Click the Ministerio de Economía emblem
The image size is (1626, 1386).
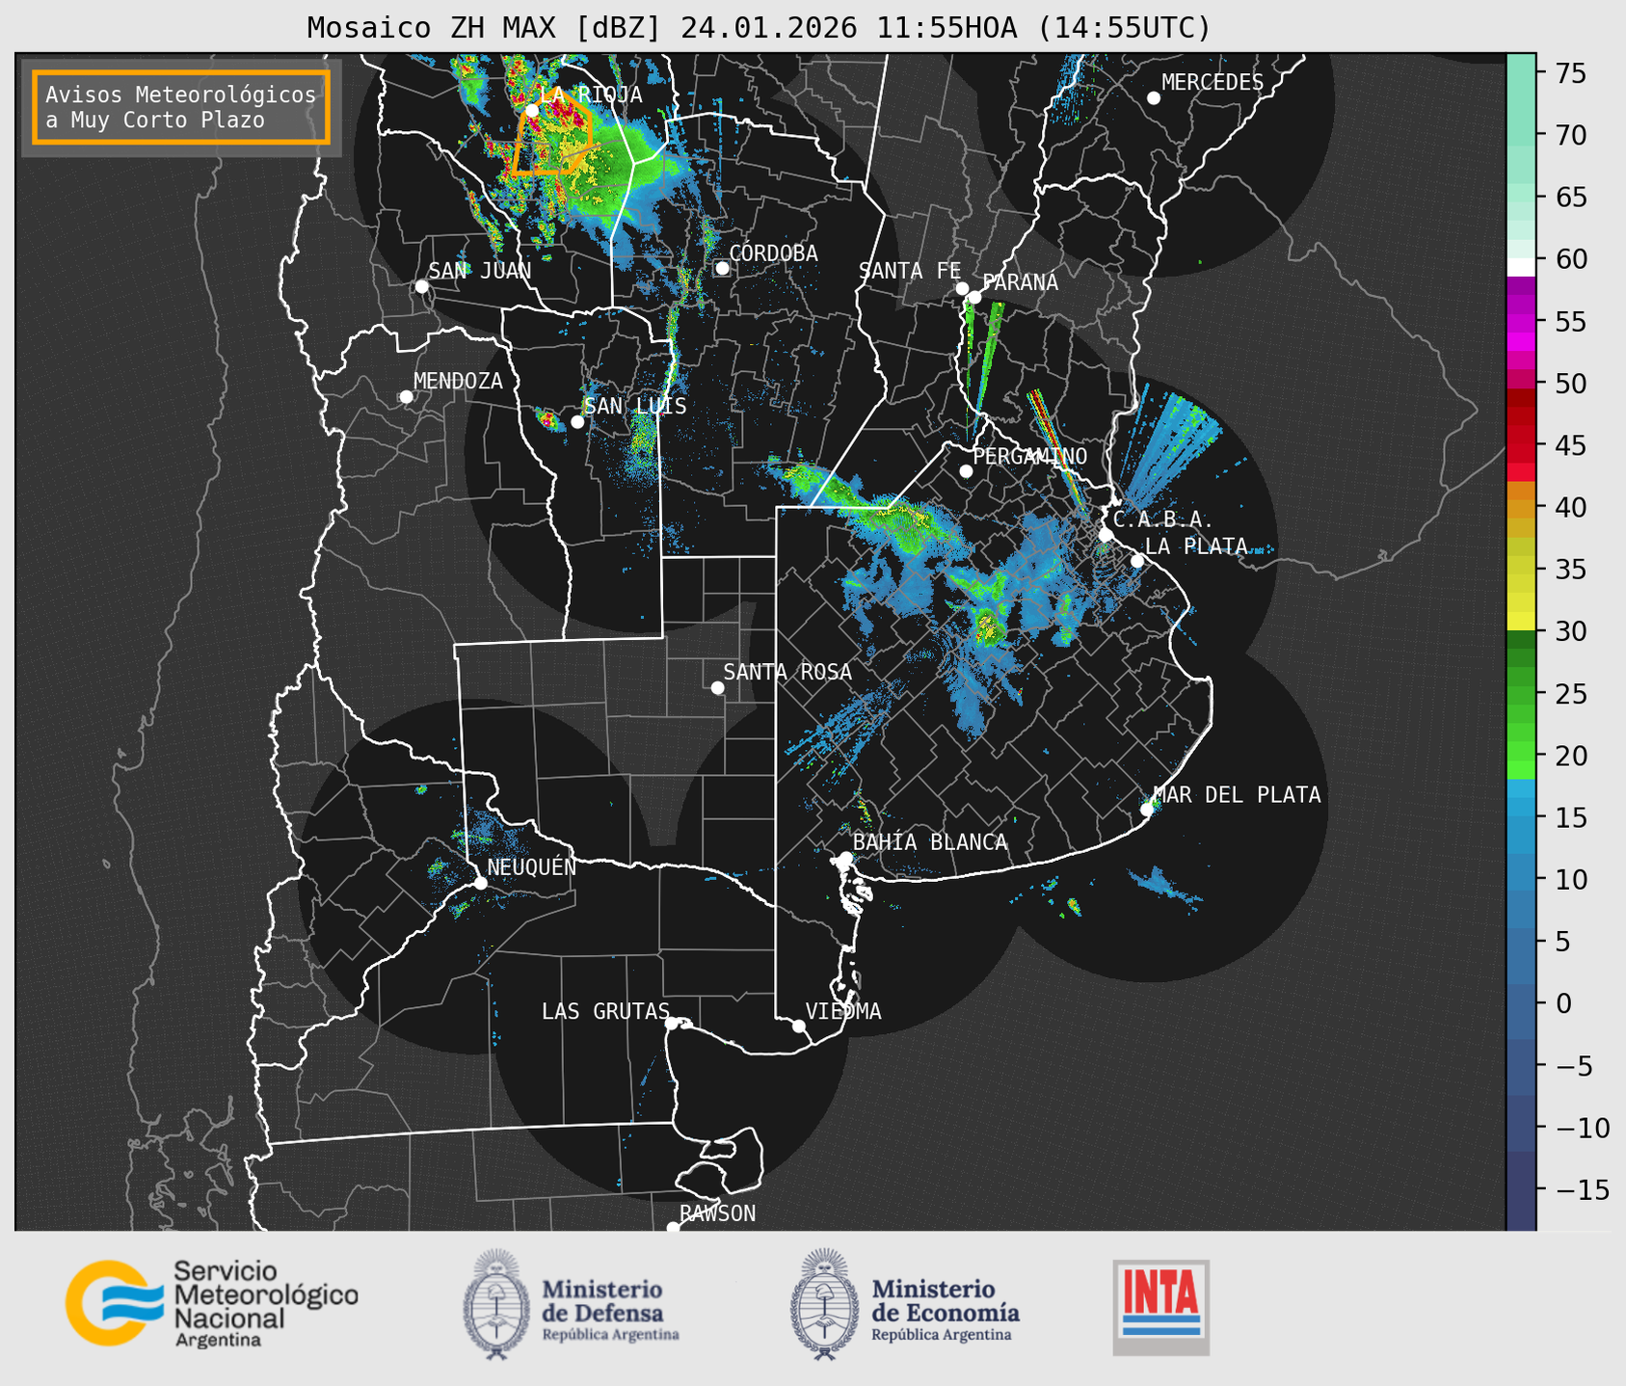click(824, 1304)
